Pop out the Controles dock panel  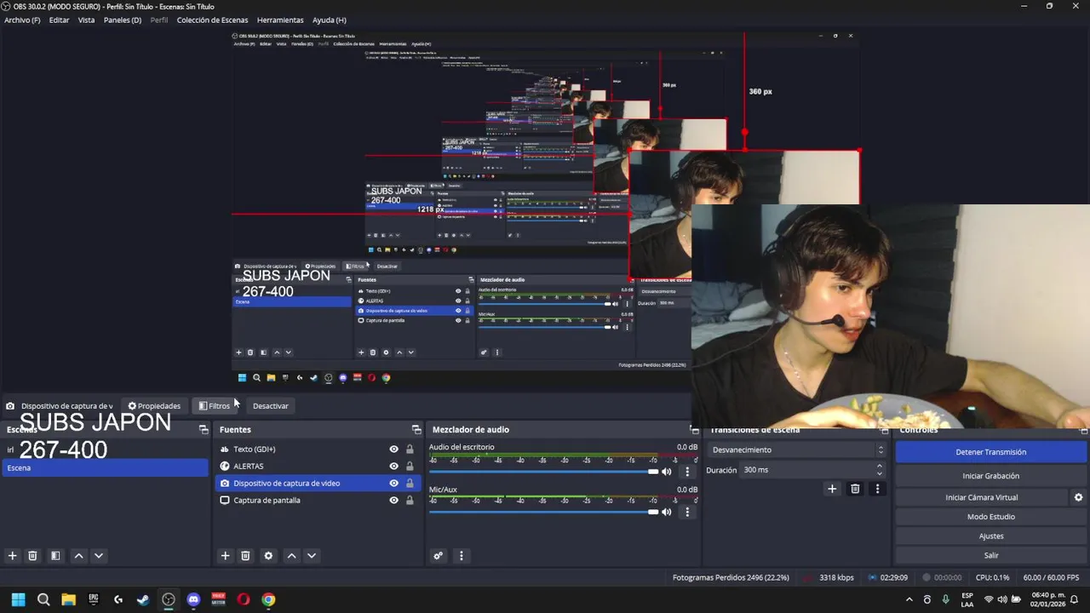pos(1084,431)
